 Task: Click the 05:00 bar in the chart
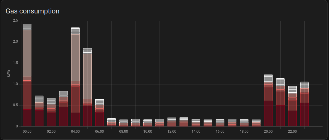tap(87, 87)
